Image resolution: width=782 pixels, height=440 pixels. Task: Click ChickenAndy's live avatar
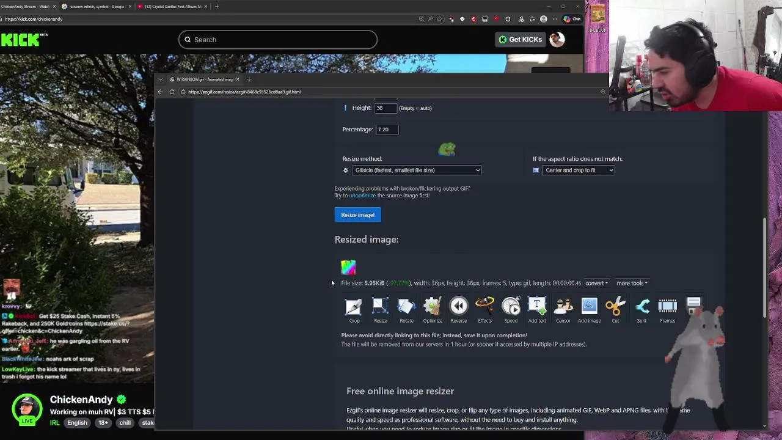[x=27, y=409]
